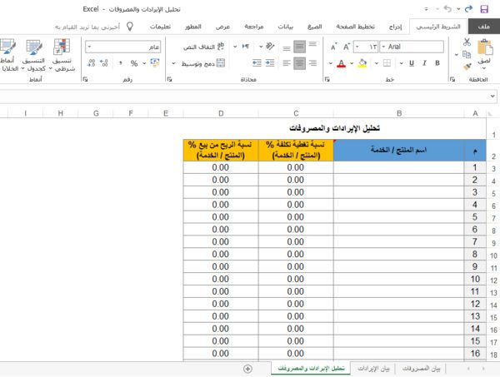This screenshot has width=500, height=377.
Task: Click Wrap Text (التفاف النص)
Action: point(203,47)
